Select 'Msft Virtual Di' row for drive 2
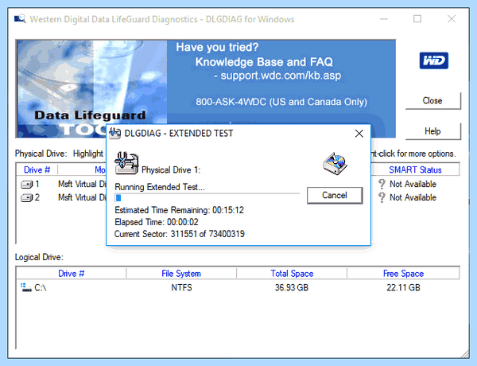This screenshot has height=366, width=477. 82,197
